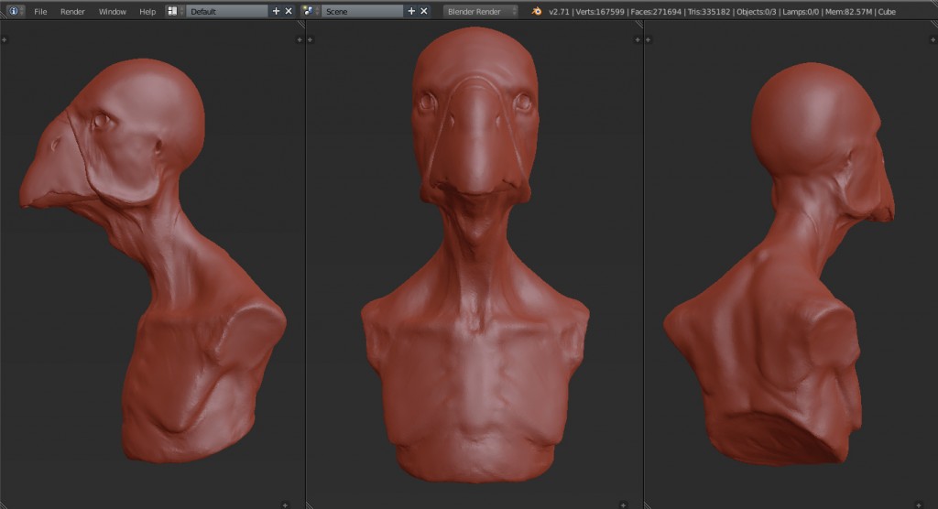Delete the Default screen layout
The image size is (938, 509).
(x=289, y=11)
